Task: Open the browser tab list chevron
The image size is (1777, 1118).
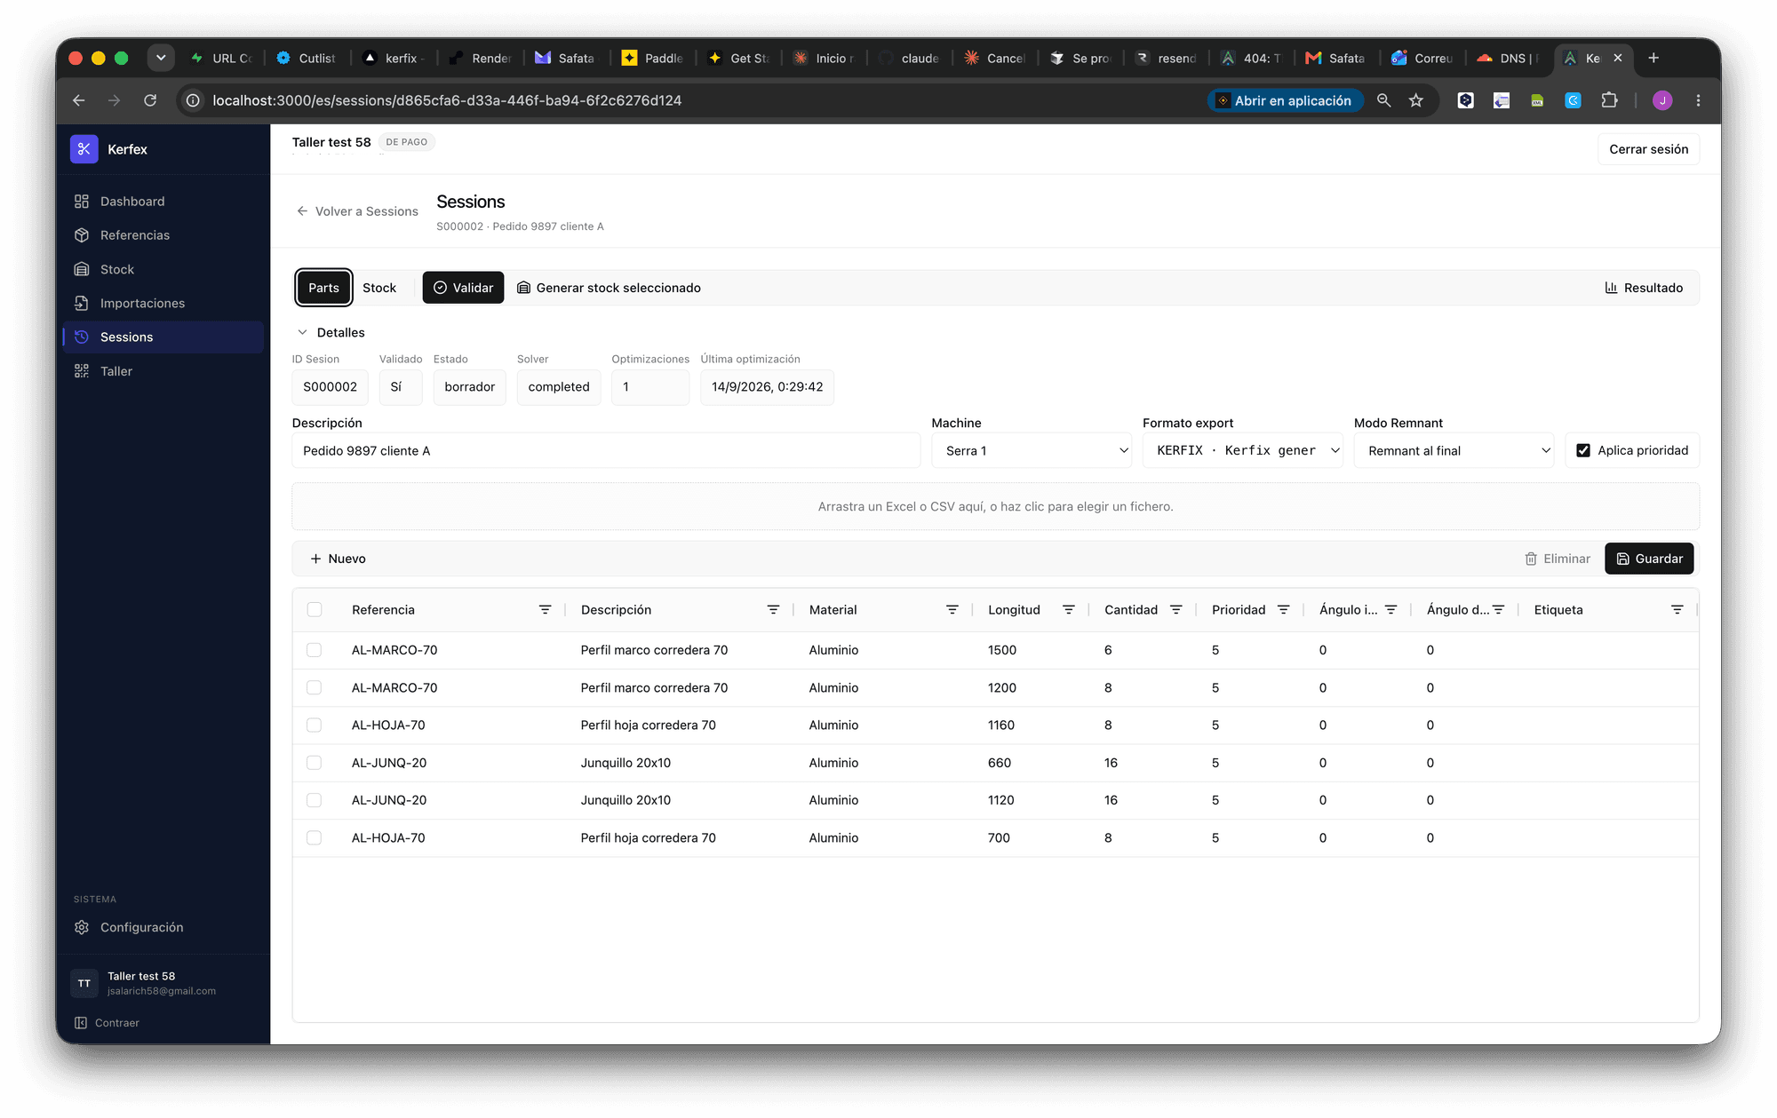Action: [161, 58]
